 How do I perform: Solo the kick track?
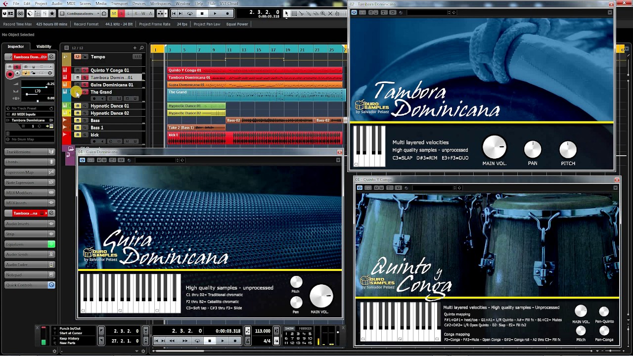click(x=85, y=135)
